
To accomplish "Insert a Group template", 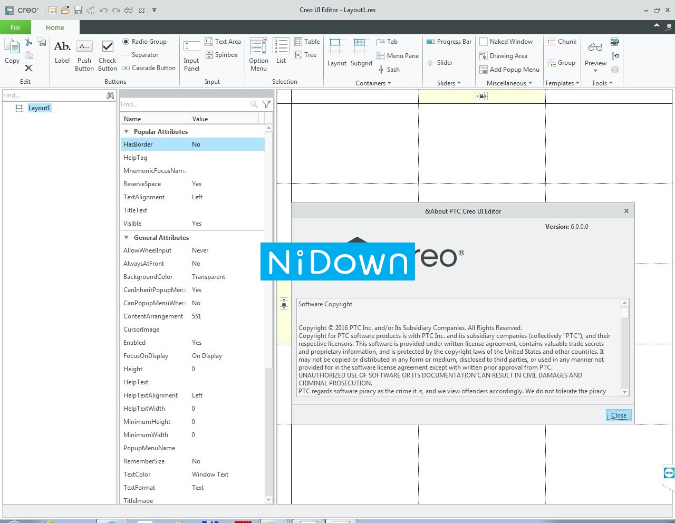I will (x=561, y=63).
